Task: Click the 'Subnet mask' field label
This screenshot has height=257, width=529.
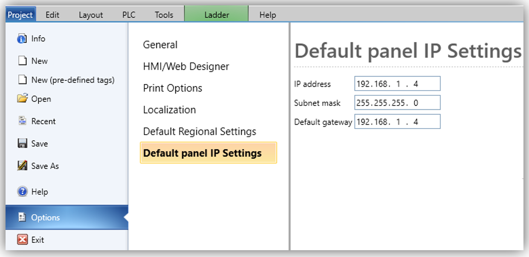Action: coord(318,103)
